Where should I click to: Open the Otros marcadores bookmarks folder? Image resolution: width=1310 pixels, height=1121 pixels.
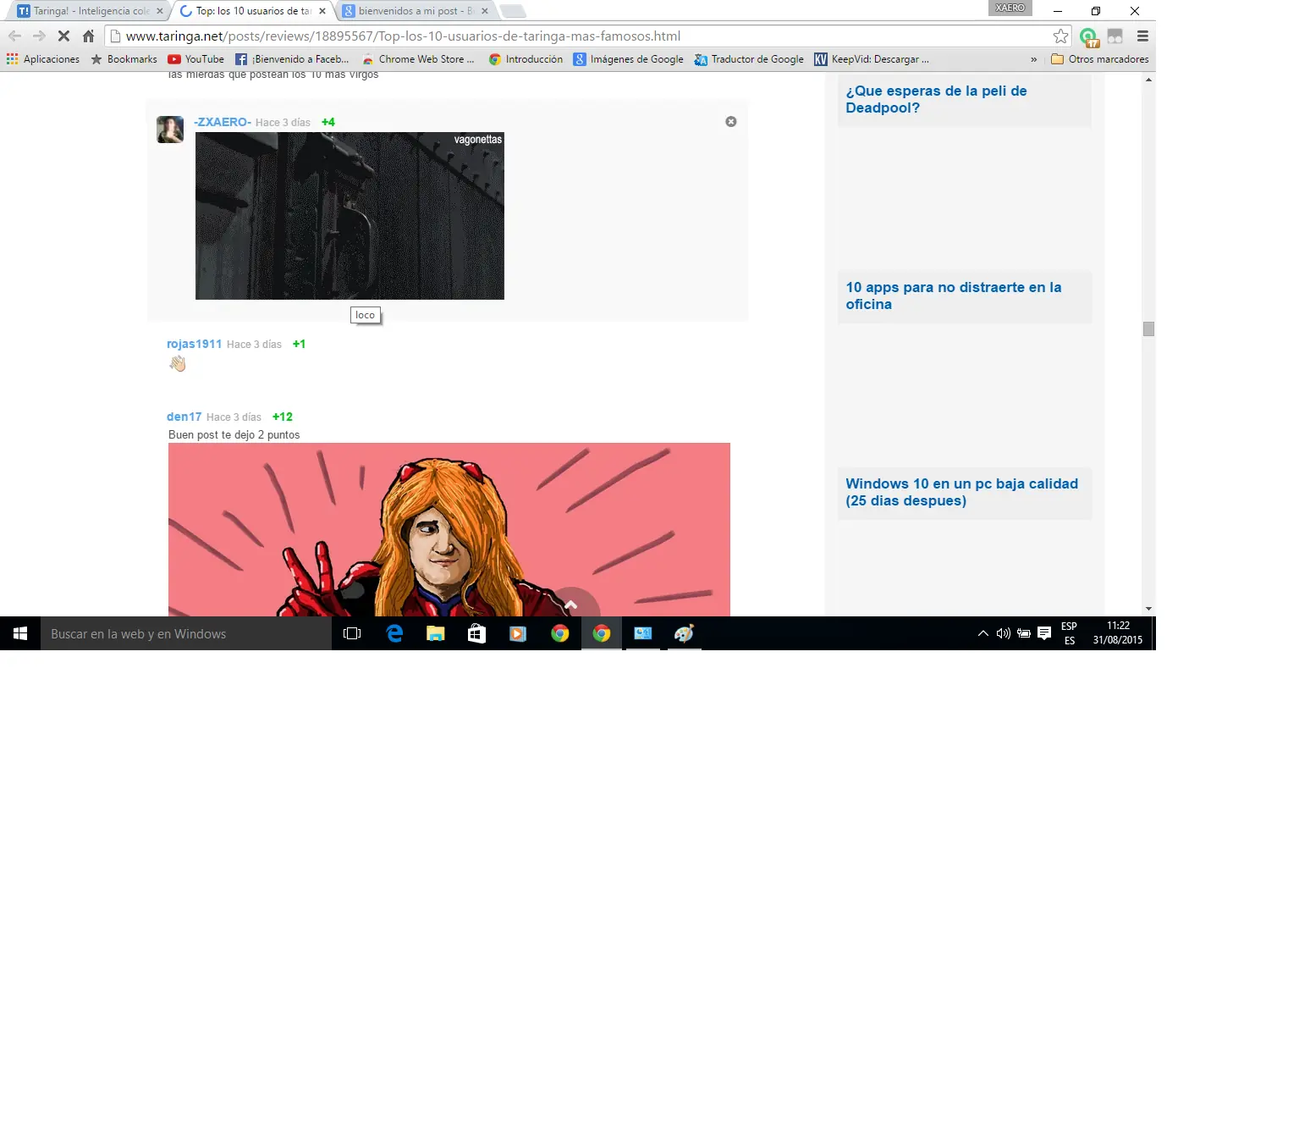tap(1099, 59)
